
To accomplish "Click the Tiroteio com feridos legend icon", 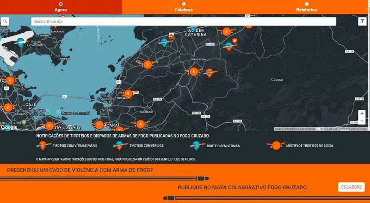I will [x=120, y=145].
